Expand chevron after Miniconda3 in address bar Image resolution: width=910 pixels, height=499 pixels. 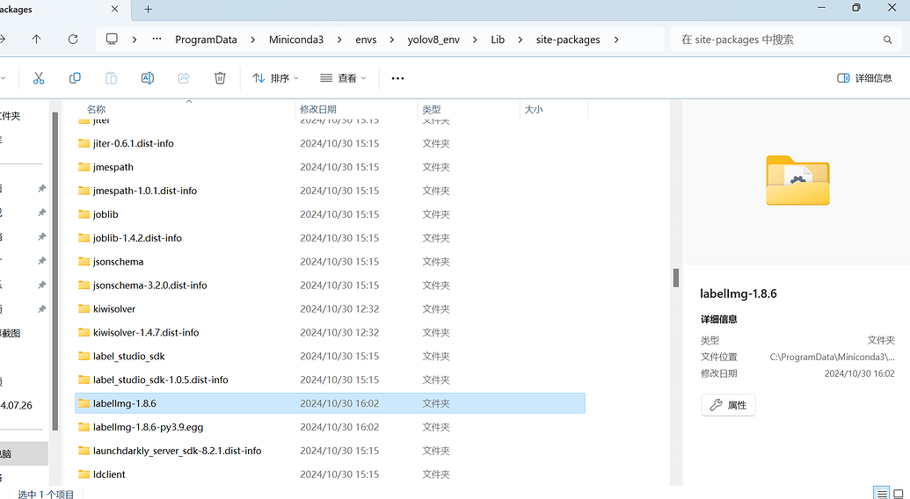[x=339, y=40]
